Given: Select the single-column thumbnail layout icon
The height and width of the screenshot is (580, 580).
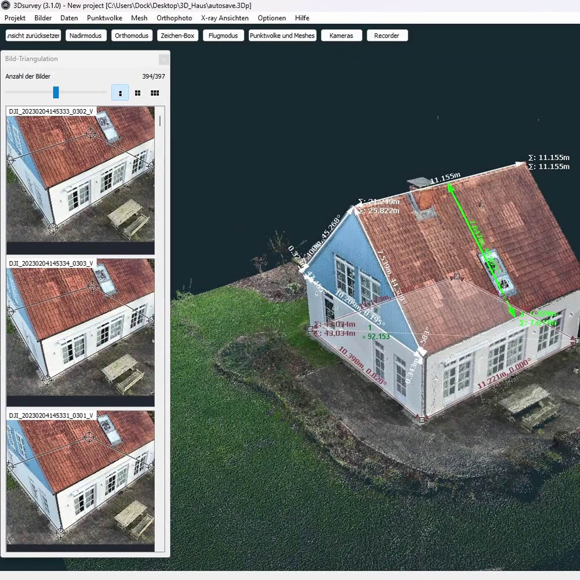Looking at the screenshot, I should (120, 93).
